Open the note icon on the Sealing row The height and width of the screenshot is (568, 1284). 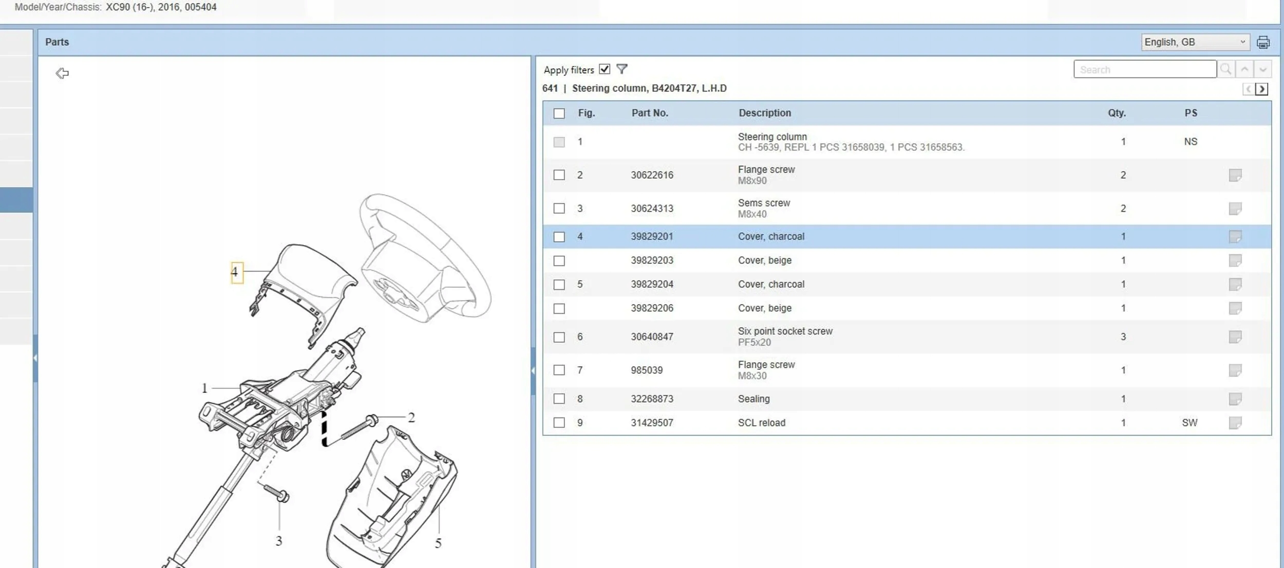(x=1235, y=399)
